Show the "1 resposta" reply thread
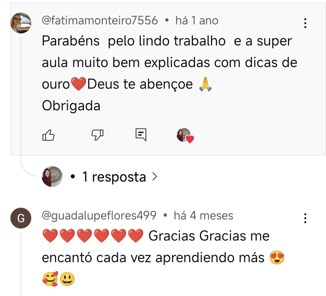This screenshot has width=326, height=296. 114,177
